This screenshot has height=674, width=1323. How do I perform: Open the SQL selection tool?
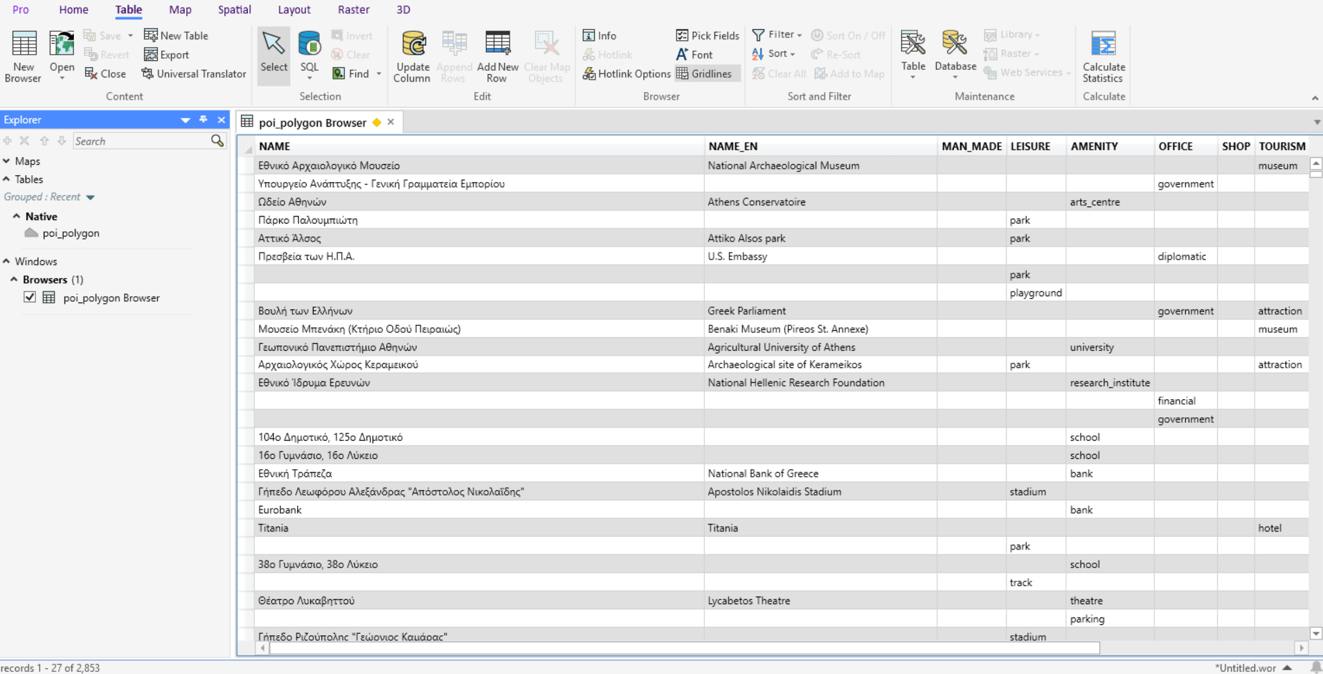(309, 46)
